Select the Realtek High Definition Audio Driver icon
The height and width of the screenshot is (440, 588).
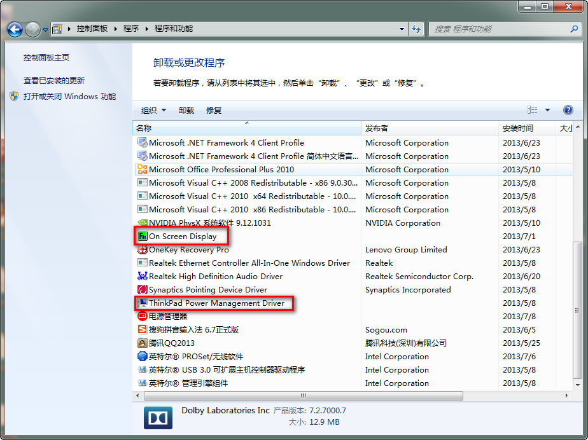[143, 276]
